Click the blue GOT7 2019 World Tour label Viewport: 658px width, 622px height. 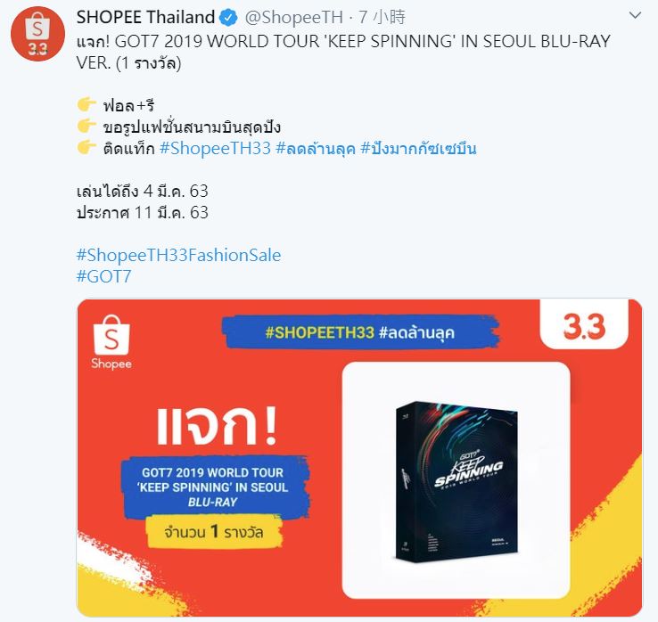[x=215, y=487]
